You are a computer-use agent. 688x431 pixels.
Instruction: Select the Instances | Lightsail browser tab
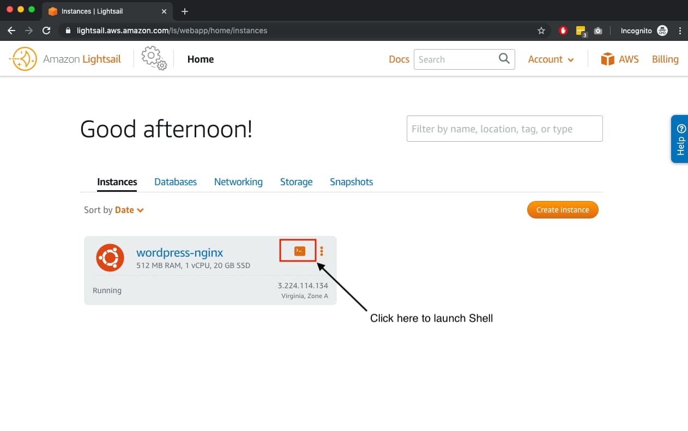point(107,11)
